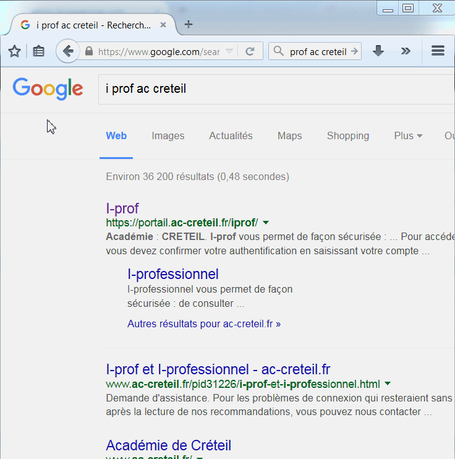Open a new tab with the plus button
This screenshot has width=455, height=459.
click(x=189, y=25)
